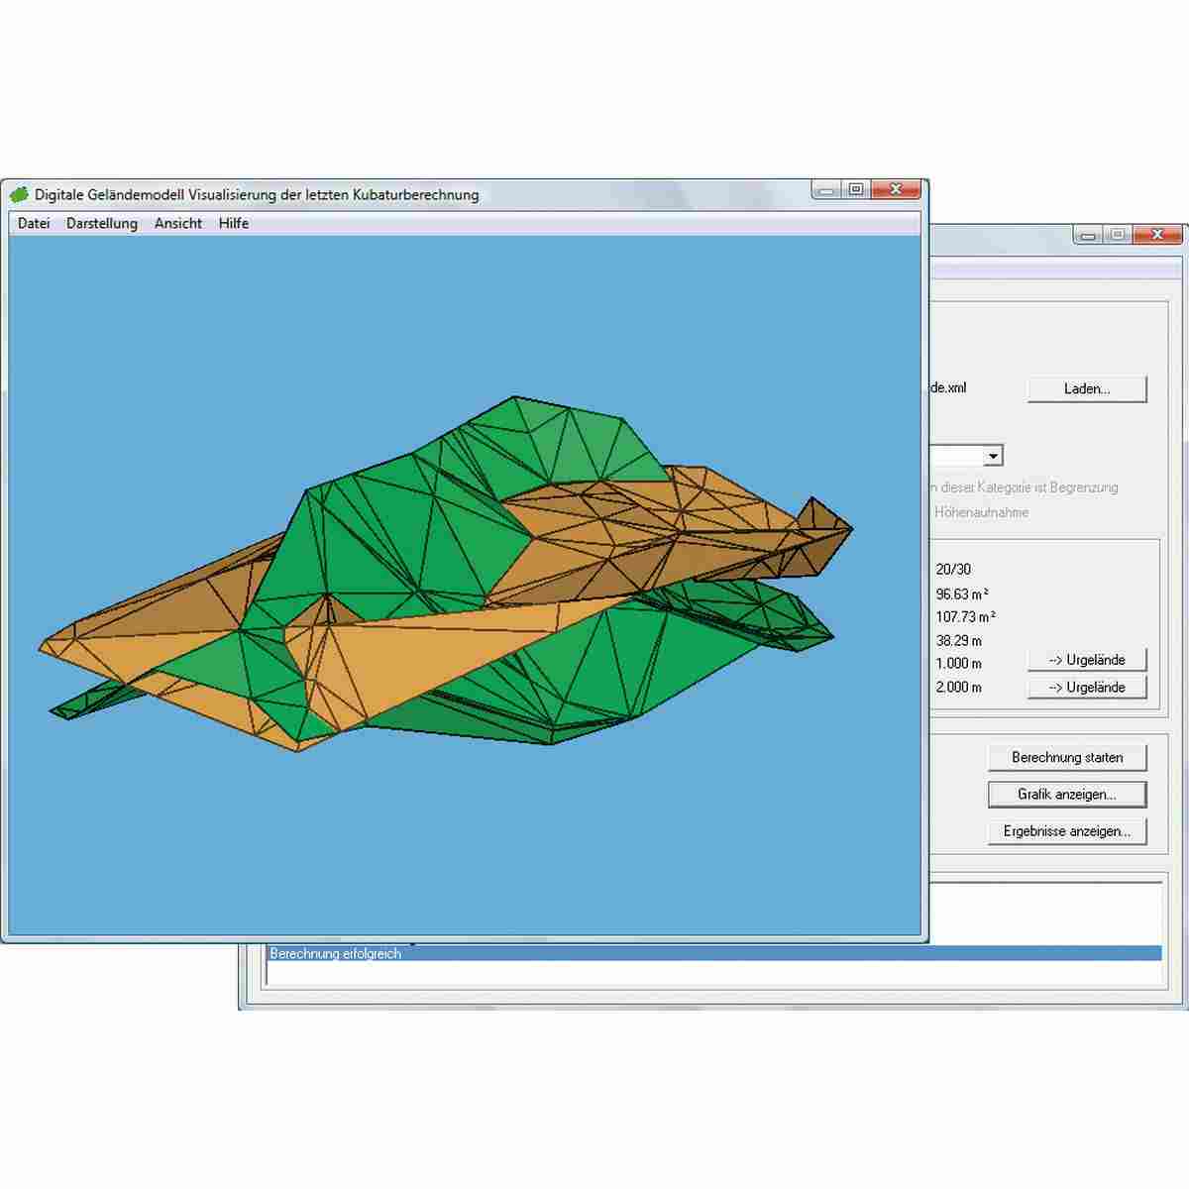Click the Urgelände button beside 1.000 m
This screenshot has width=1189, height=1189.
[x=1086, y=660]
